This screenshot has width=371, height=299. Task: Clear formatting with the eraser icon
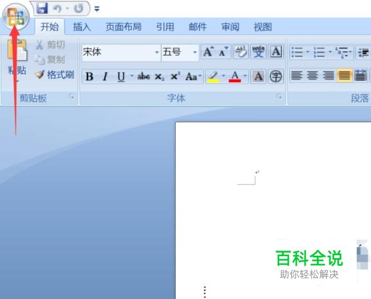(241, 51)
